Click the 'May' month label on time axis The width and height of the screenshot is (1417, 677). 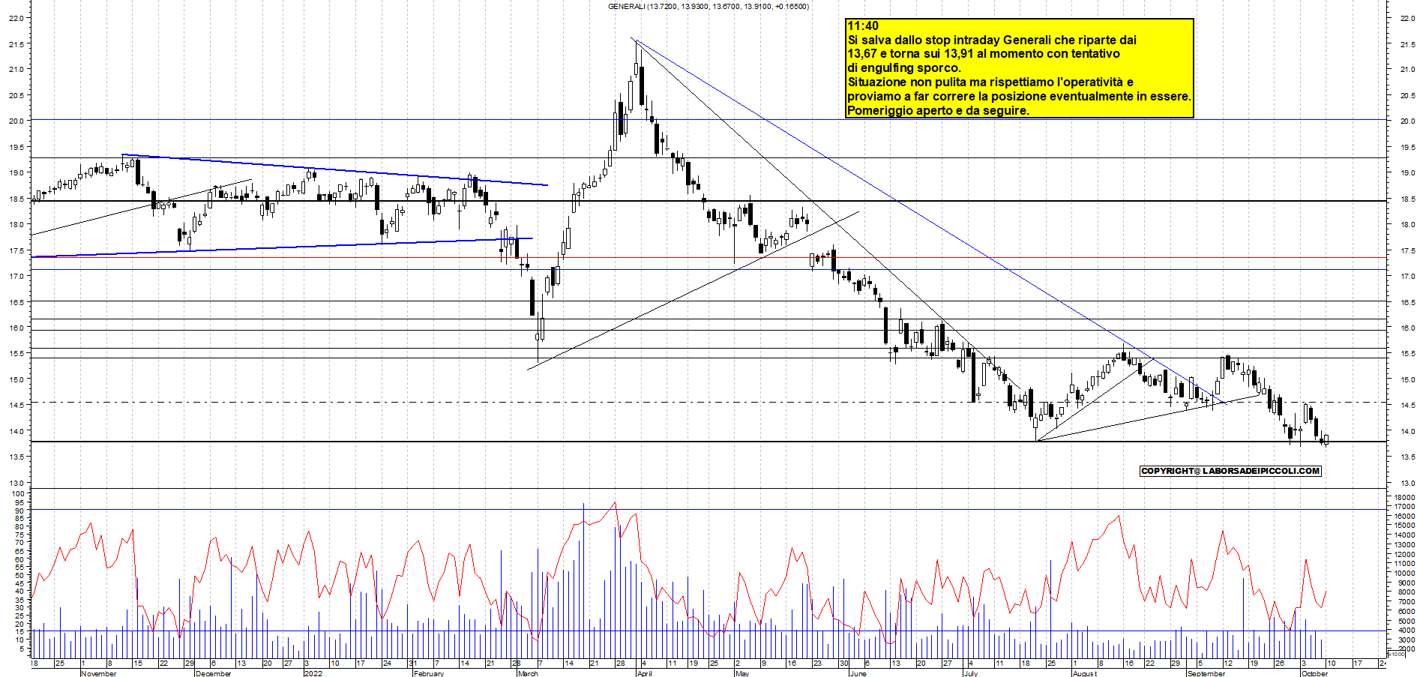[742, 673]
